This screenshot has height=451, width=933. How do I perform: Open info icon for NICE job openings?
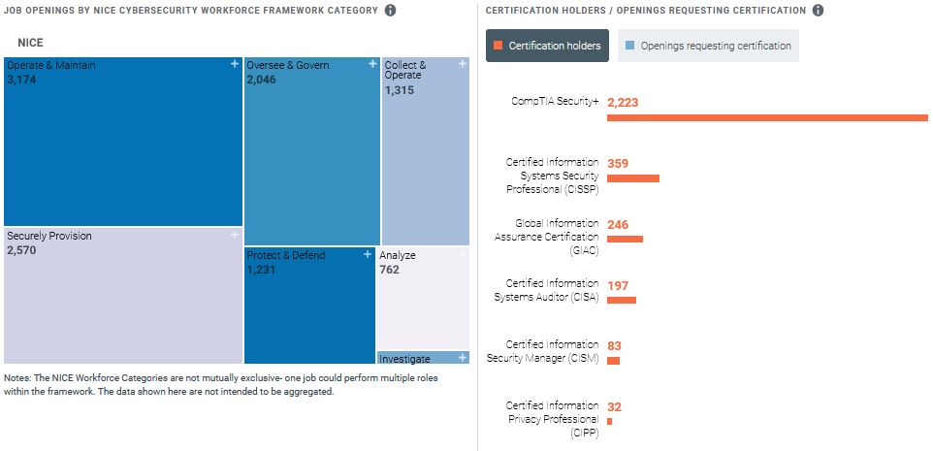click(x=390, y=11)
